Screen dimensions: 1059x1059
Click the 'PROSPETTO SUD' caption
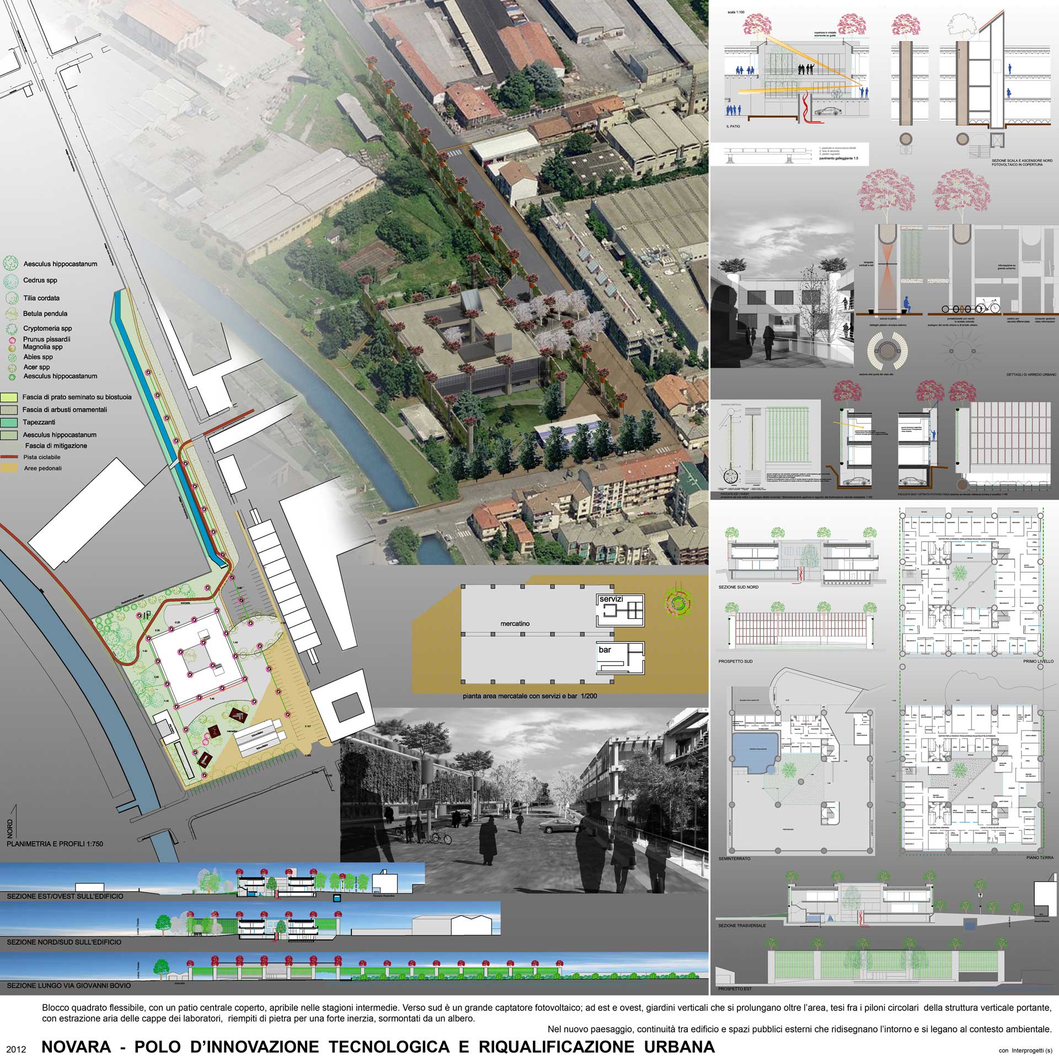pyautogui.click(x=736, y=661)
